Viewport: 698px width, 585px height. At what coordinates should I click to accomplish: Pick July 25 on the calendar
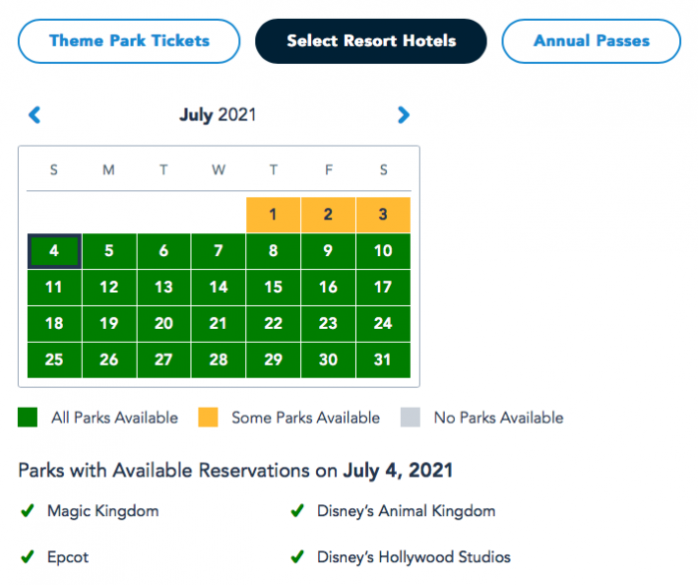pyautogui.click(x=54, y=360)
